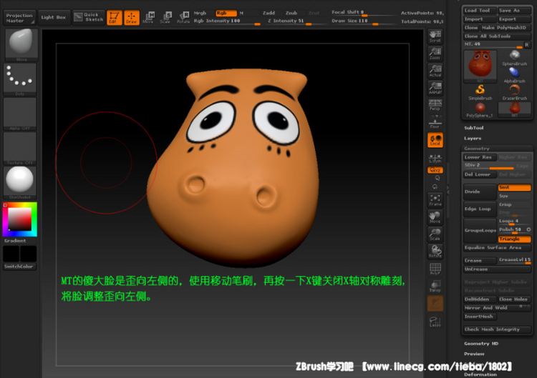Open the current brush thumbnail picker
The height and width of the screenshot is (378, 537).
point(21,44)
